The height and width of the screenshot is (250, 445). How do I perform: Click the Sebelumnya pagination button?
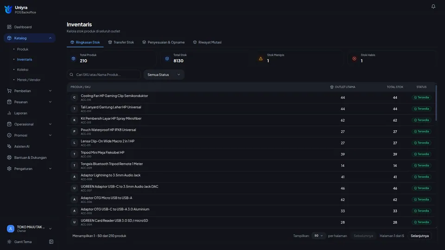click(x=363, y=236)
